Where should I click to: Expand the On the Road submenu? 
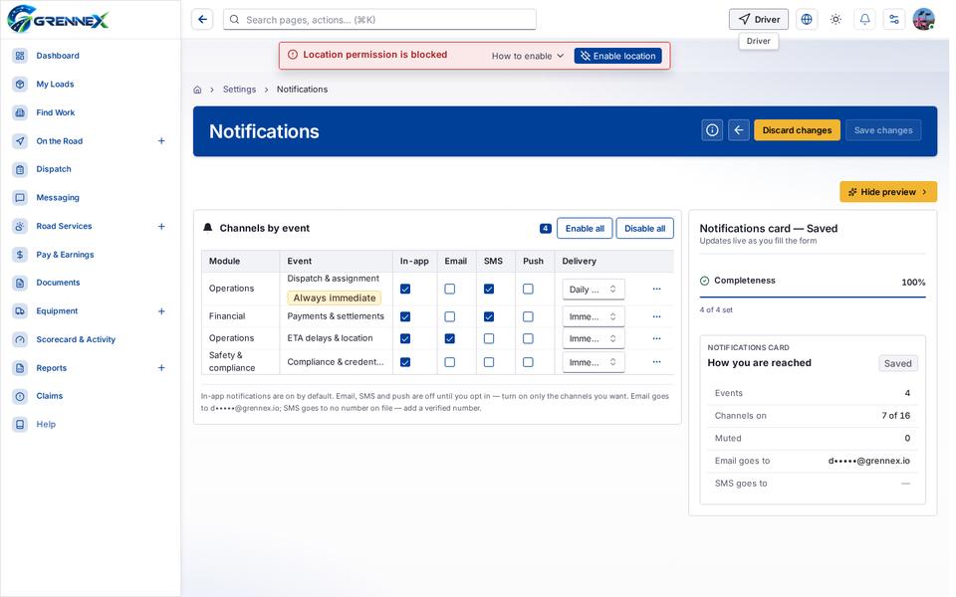pyautogui.click(x=161, y=140)
